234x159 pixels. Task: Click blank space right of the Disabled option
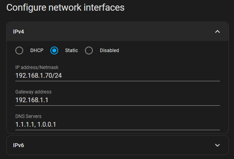[x=170, y=51]
